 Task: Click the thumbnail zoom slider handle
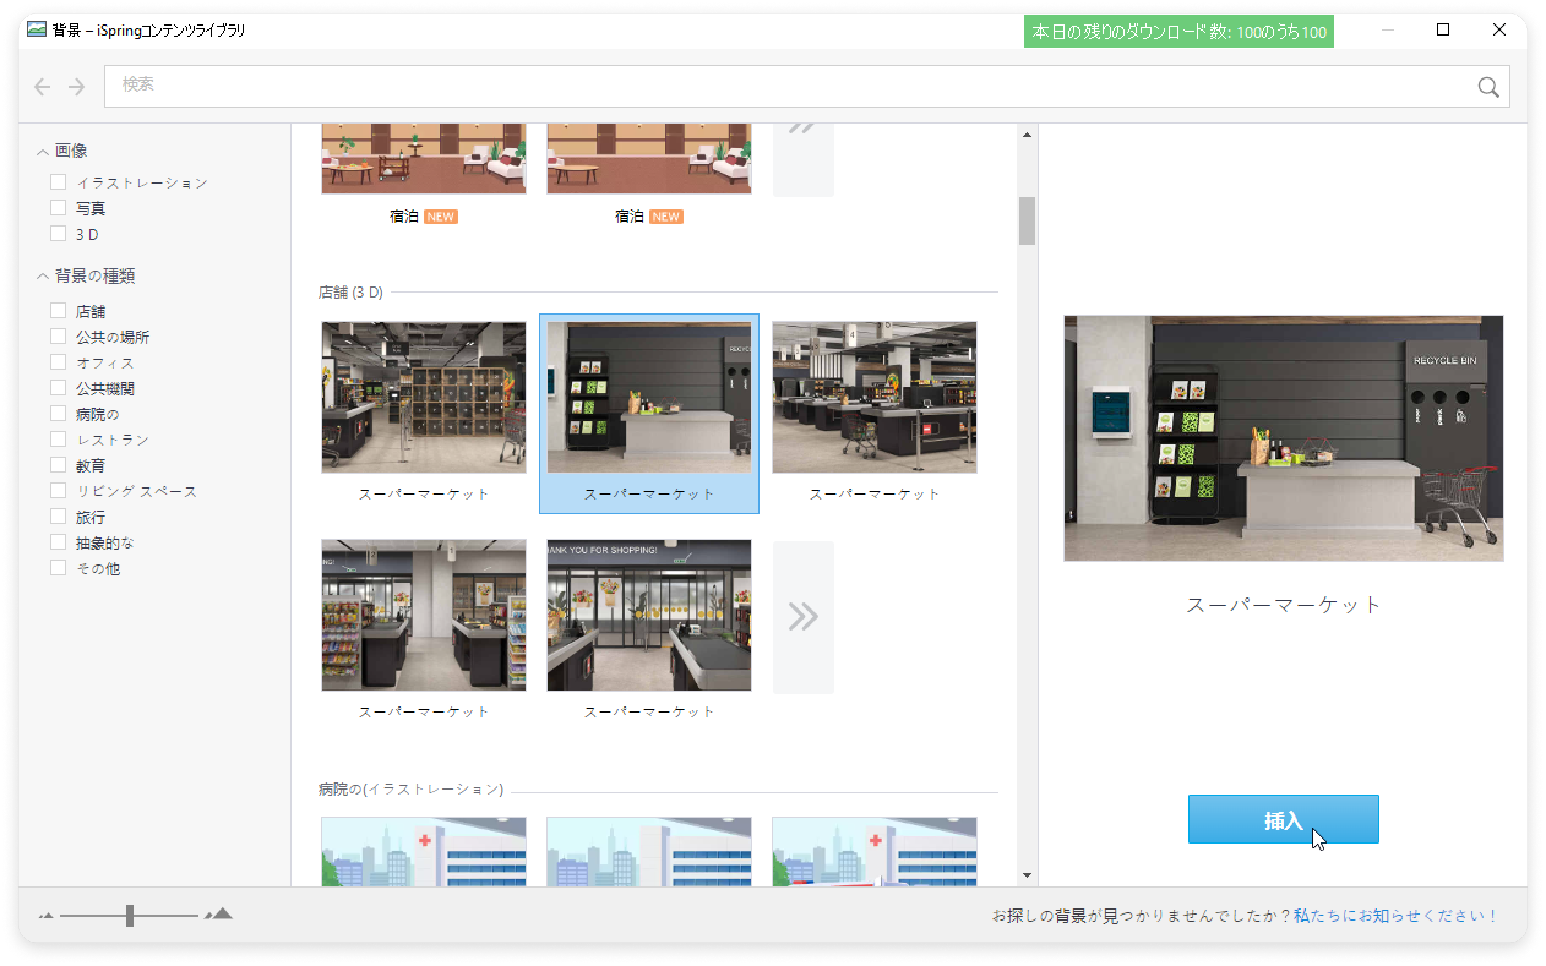[x=130, y=916]
